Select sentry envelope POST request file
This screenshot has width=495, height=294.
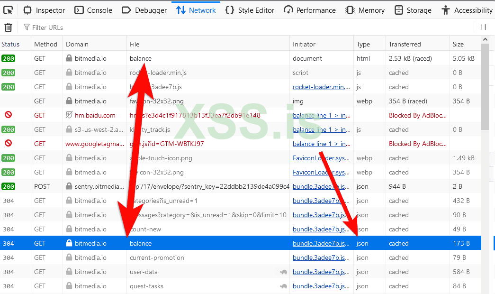click(210, 186)
